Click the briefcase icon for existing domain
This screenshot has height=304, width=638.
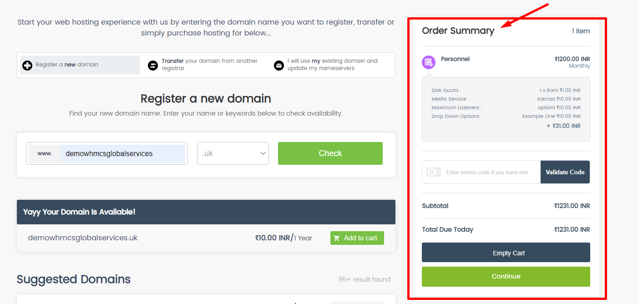[278, 66]
